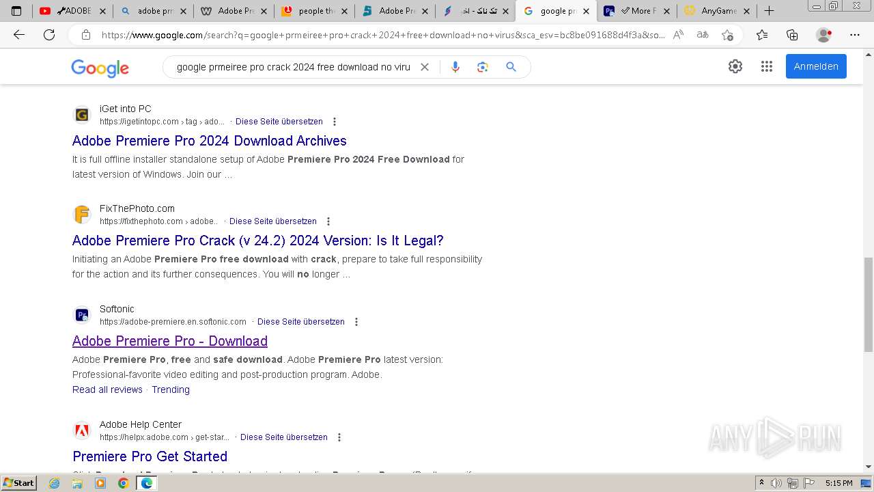This screenshot has width=874, height=492.
Task: Click the Softonic site favicon
Action: 82,315
